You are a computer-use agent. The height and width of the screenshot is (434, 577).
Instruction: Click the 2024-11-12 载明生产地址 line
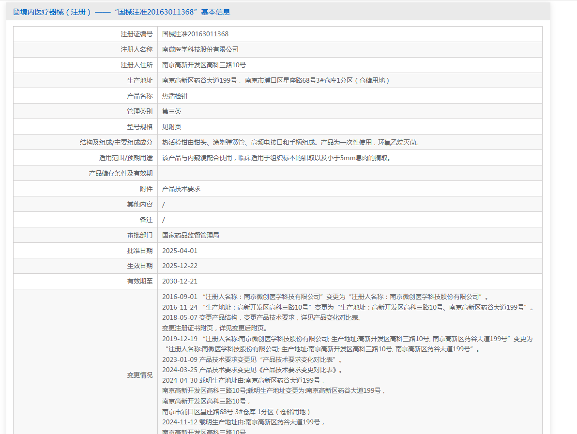[243, 422]
